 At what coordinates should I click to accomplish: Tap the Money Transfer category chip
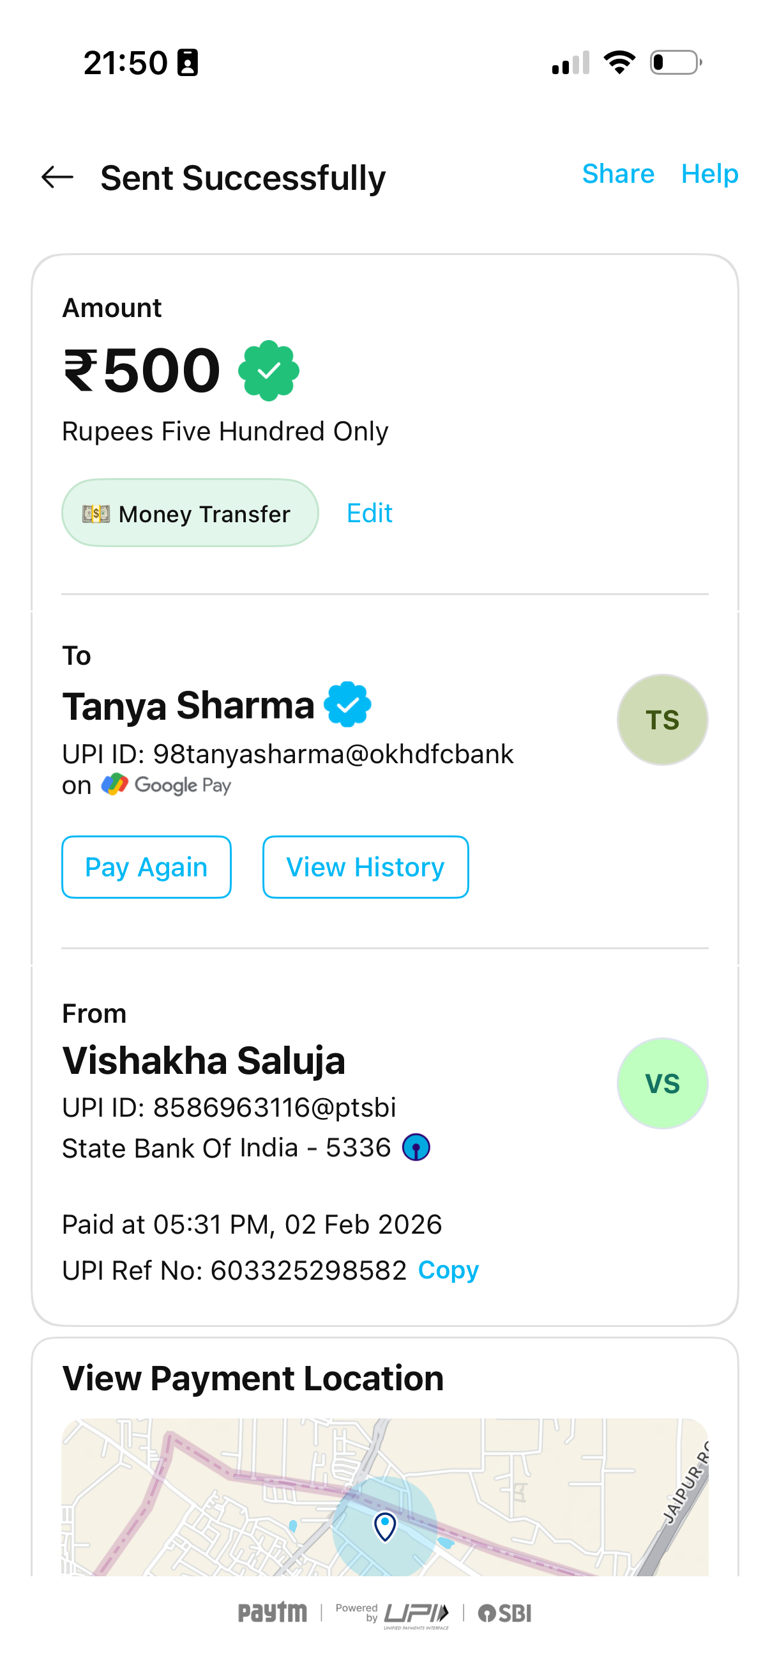point(190,513)
